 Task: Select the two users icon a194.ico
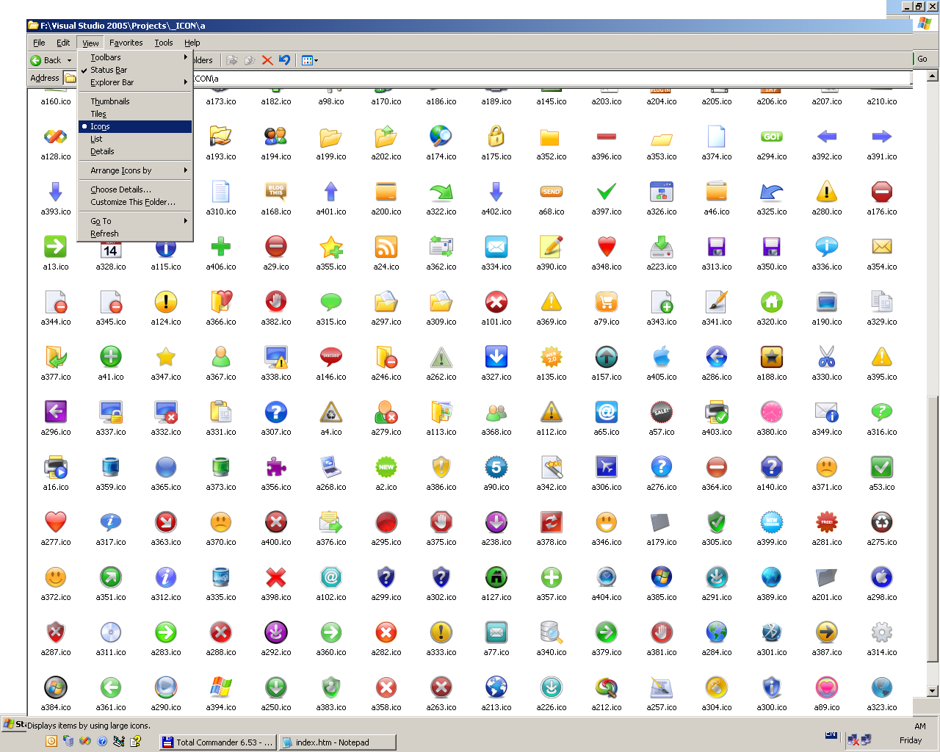point(276,136)
